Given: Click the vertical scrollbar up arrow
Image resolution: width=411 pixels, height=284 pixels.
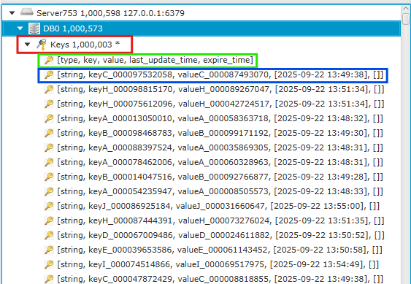Looking at the screenshot, I should click(406, 9).
